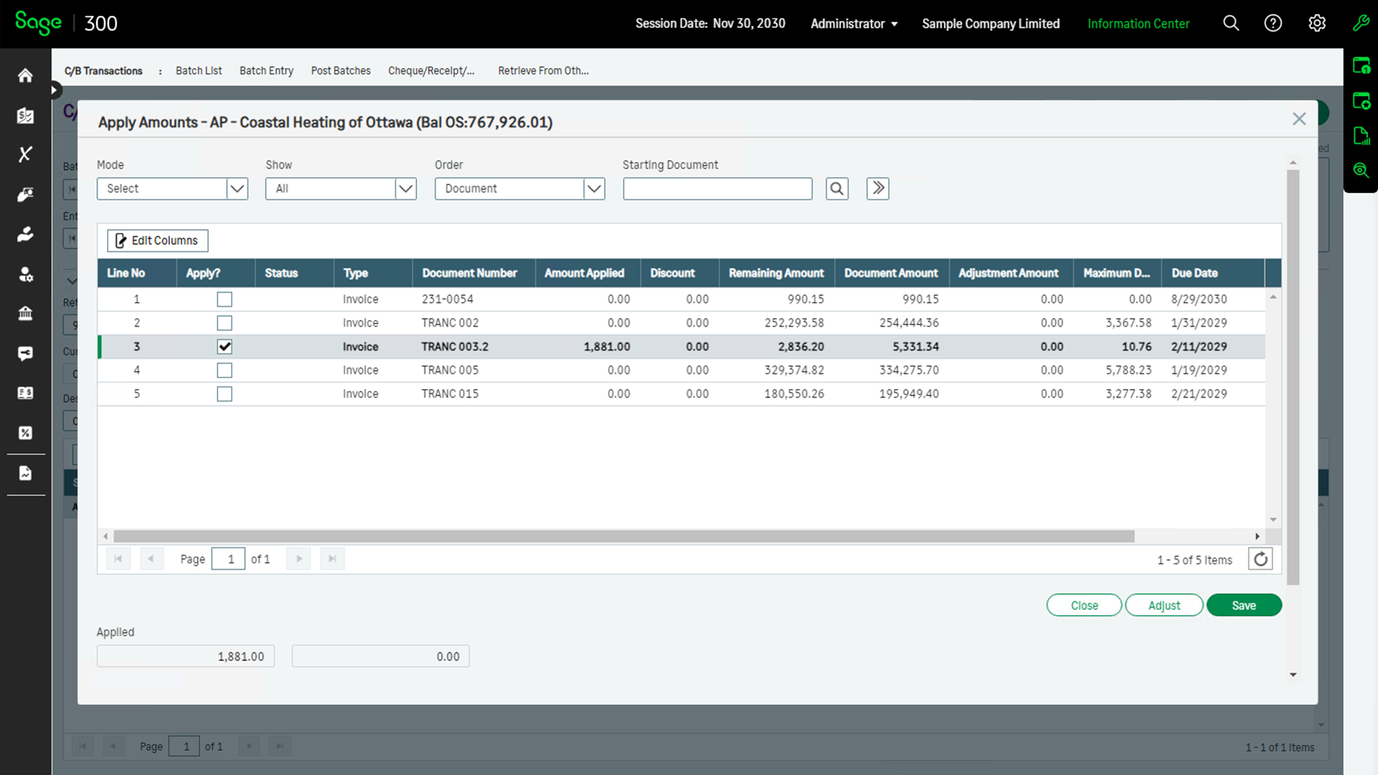Enable Apply for invoice 231-0054
1378x775 pixels.
pos(225,299)
